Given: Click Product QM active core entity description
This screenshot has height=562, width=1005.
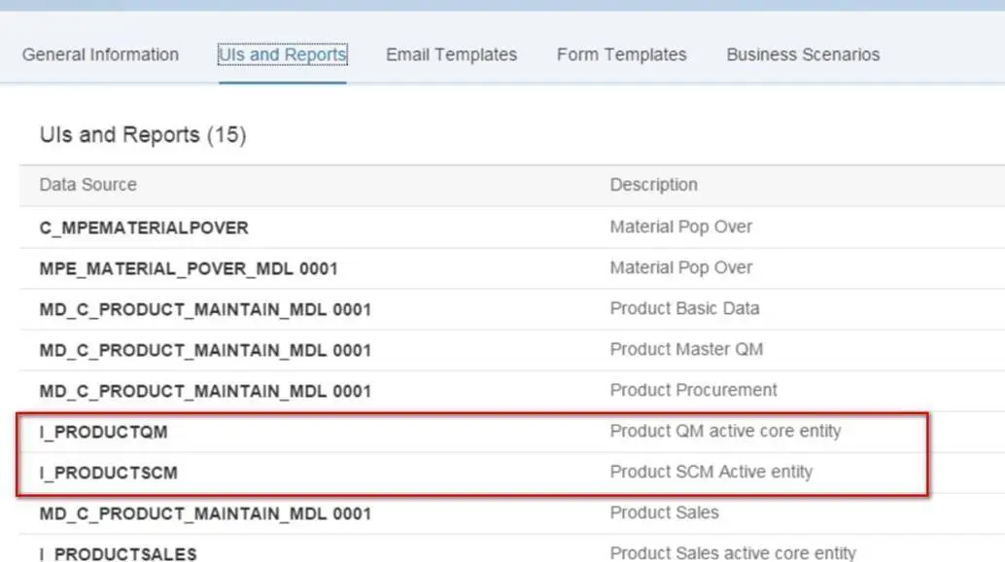Looking at the screenshot, I should pyautogui.click(x=725, y=431).
